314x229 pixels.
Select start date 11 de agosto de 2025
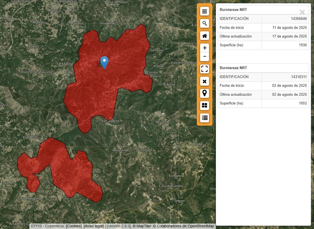290,28
